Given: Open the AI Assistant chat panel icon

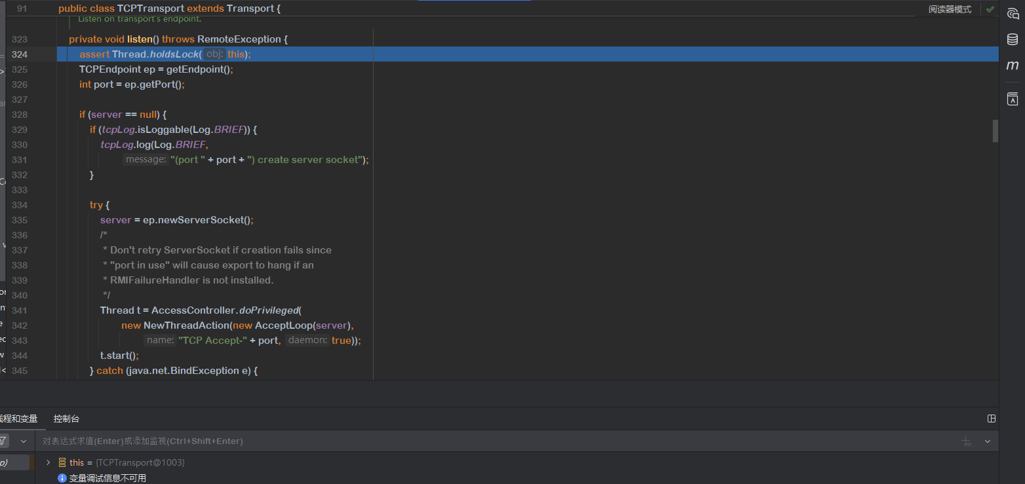Looking at the screenshot, I should [x=1013, y=14].
